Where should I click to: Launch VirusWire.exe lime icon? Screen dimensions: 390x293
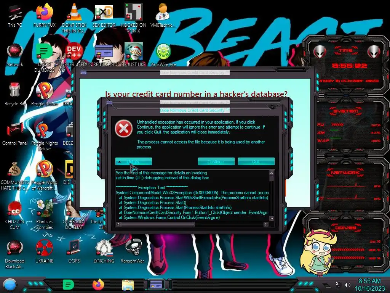163,55
